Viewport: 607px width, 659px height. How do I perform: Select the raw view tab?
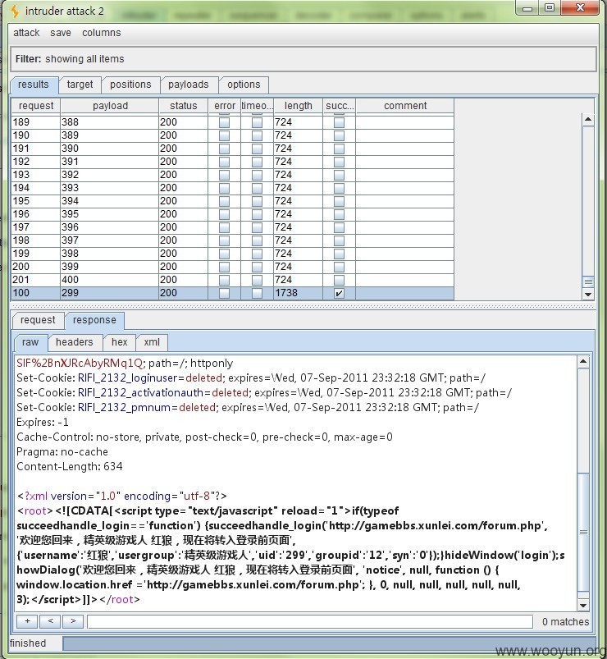coord(30,342)
